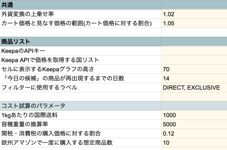Viewport: 227px width, 150px height.
Task: Click the DIRECT, EXCLUSIVE label cell
Action: click(194, 88)
